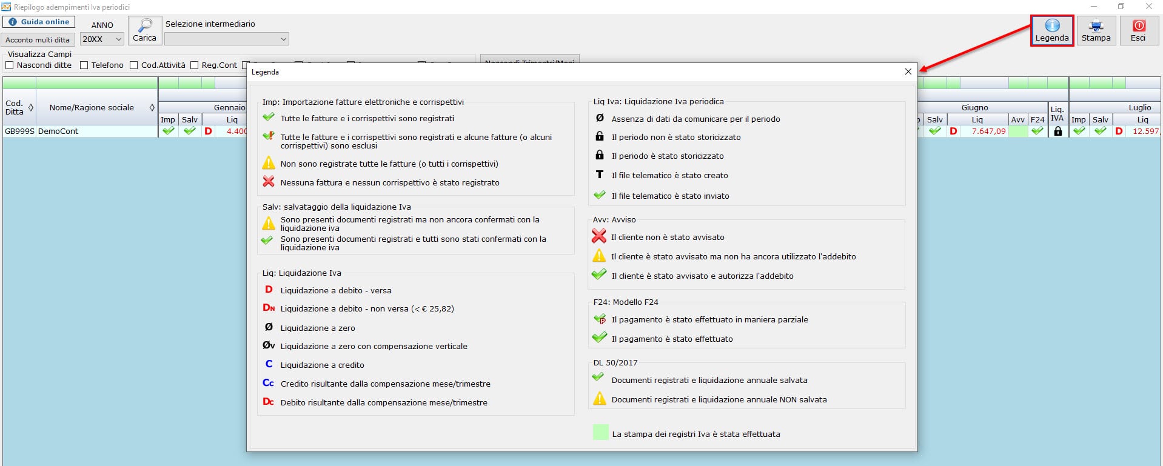Close the Legenda dialog window

click(908, 72)
